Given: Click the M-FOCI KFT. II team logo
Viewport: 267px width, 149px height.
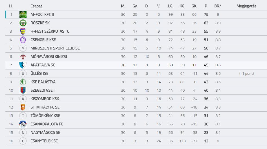Looking at the screenshot, I should pyautogui.click(x=23, y=14).
